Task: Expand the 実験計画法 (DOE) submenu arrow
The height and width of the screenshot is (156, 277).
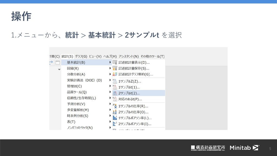Action: click(110, 80)
